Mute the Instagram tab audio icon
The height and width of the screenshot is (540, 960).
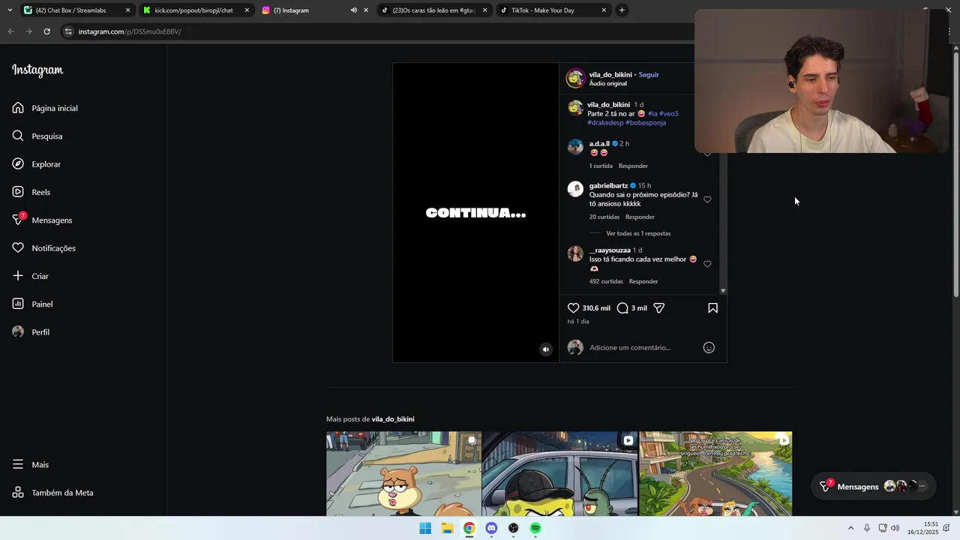[353, 10]
